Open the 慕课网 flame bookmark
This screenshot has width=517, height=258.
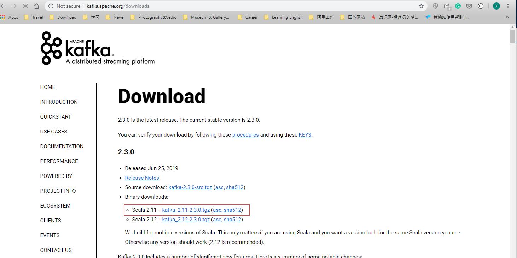pyautogui.click(x=394, y=17)
